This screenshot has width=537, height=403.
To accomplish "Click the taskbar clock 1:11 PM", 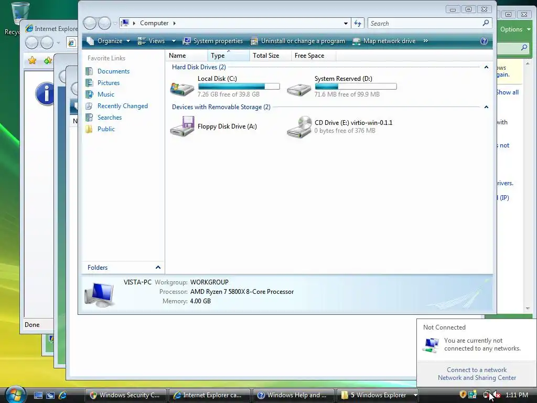I will point(517,395).
